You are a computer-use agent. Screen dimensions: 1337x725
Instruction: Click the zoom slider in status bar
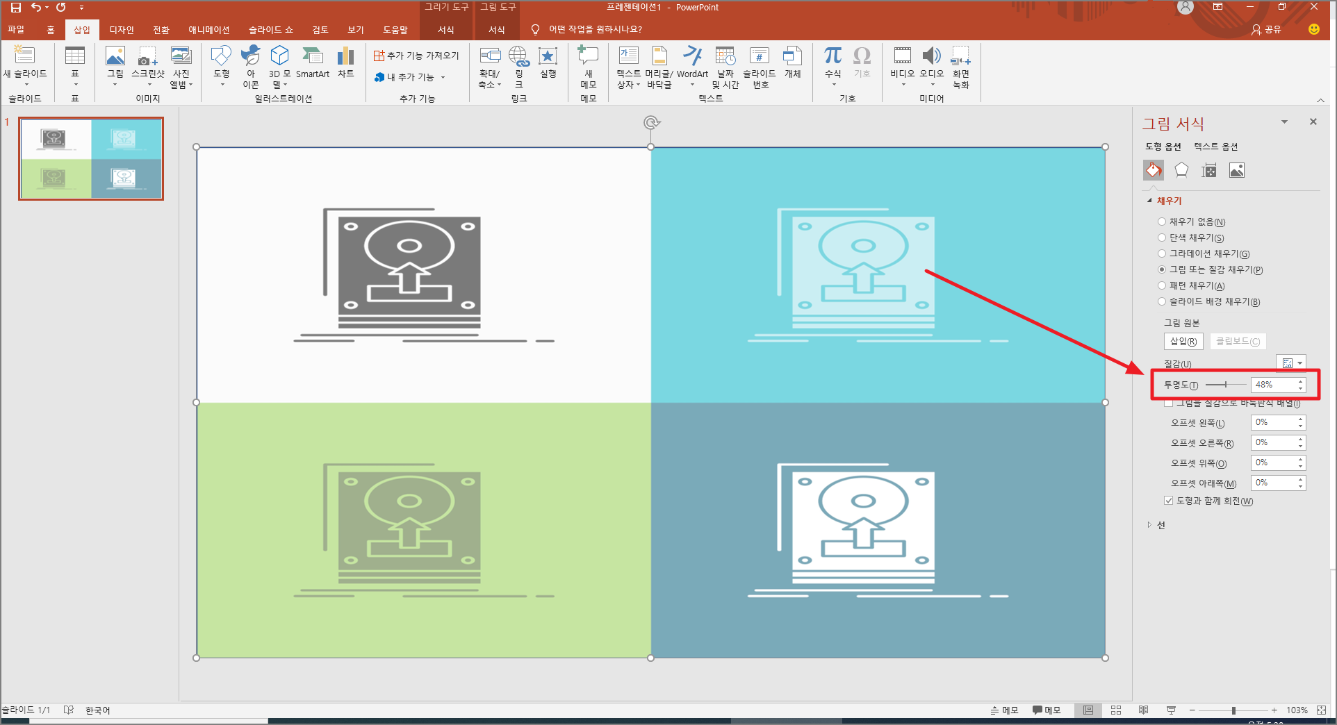(x=1233, y=710)
